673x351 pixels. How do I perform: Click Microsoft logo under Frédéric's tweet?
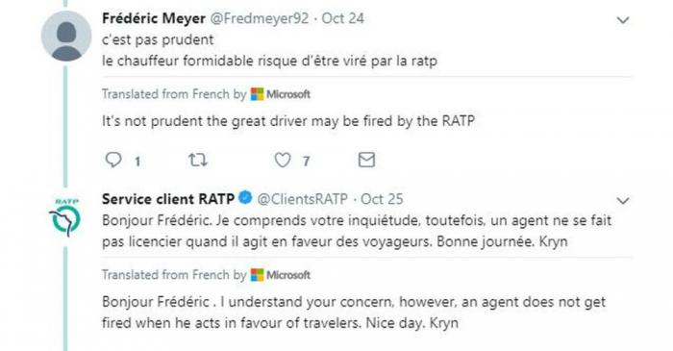click(x=281, y=94)
